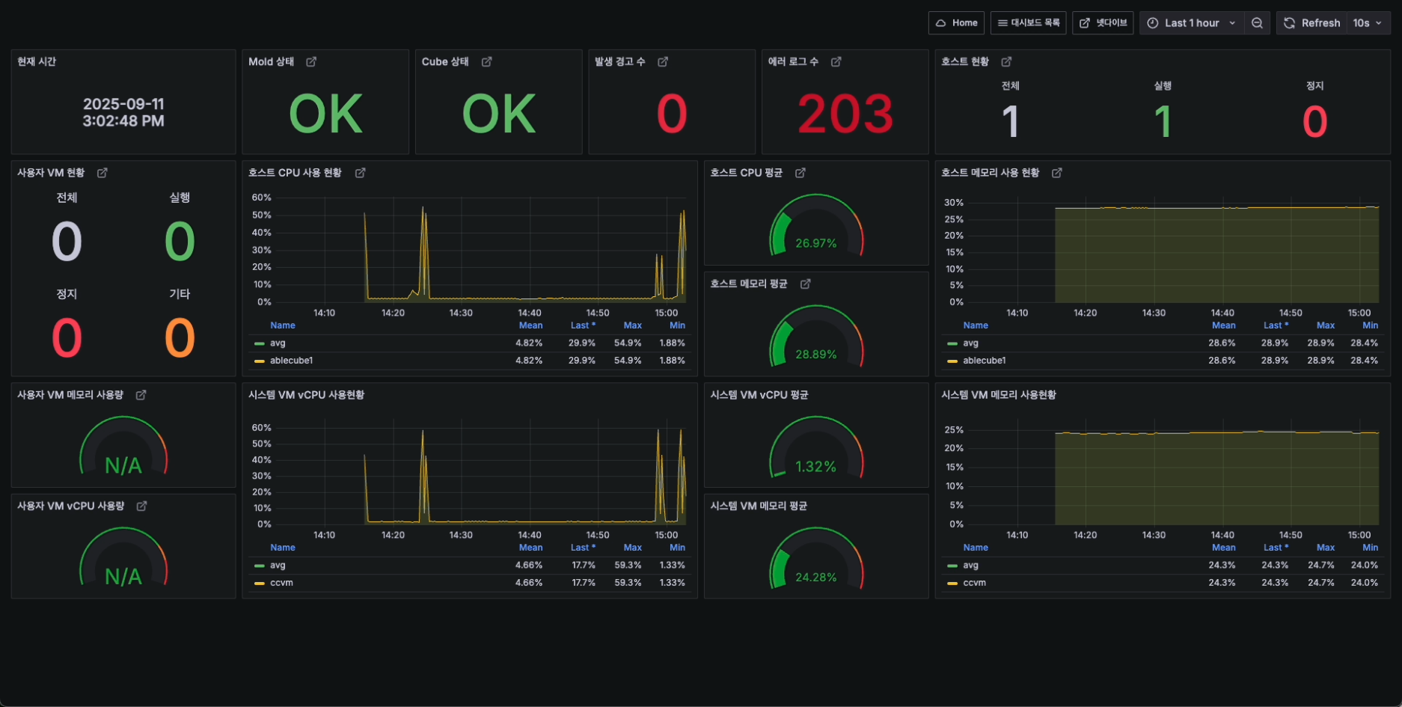Open external link icon beside Cube 상태

coord(486,62)
